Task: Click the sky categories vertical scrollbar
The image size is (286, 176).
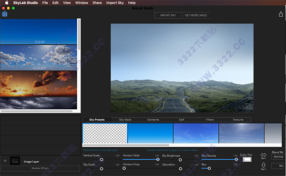Action: 79,34
